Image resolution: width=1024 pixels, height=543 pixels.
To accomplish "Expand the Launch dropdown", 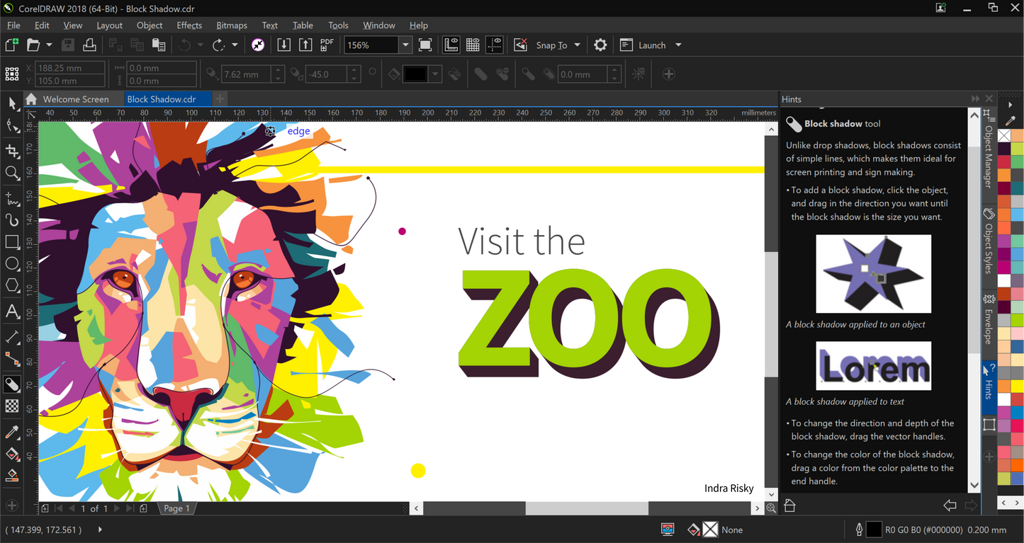I will point(678,45).
